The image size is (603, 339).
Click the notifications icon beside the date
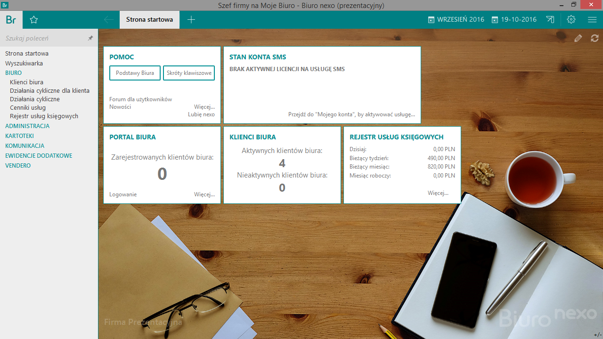[x=550, y=20]
